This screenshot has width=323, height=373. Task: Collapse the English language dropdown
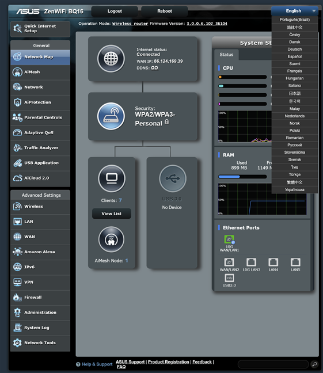295,11
